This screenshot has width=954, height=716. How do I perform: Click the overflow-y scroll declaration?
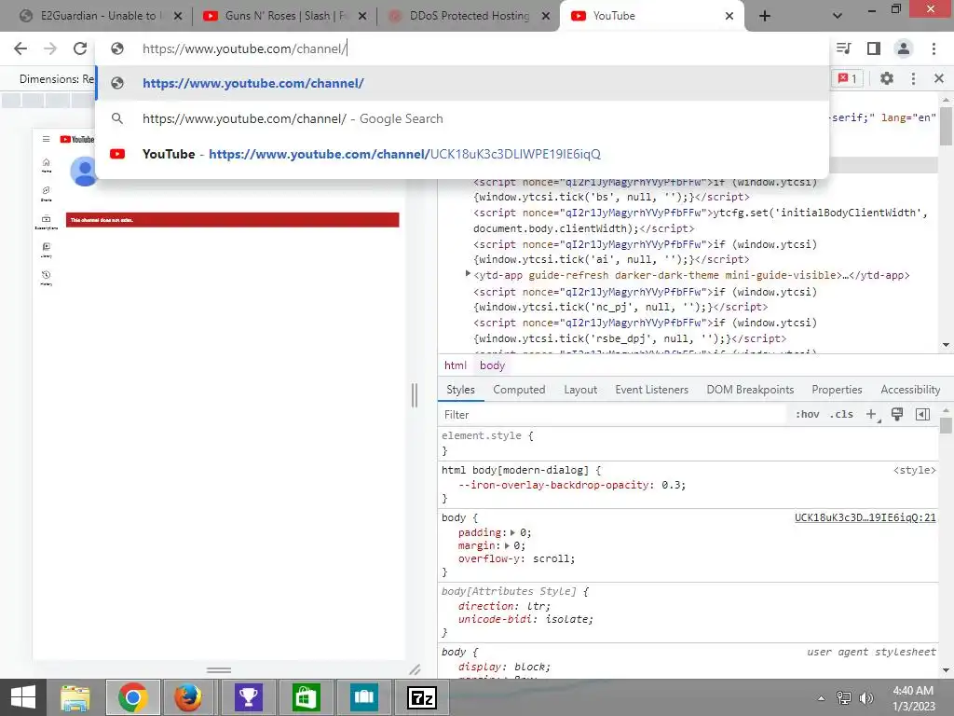pos(516,559)
